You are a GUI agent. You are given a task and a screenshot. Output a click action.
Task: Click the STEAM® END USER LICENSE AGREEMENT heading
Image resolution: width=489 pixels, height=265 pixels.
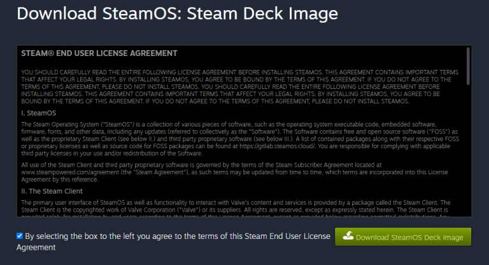(x=99, y=53)
